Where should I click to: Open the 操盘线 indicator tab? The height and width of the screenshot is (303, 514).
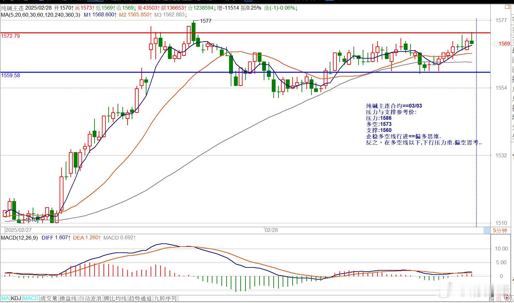click(68, 299)
